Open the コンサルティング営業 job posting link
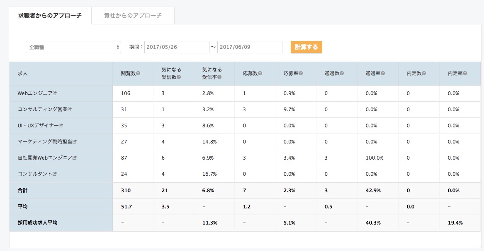Screen dimensions: 484x251 (x=43, y=109)
